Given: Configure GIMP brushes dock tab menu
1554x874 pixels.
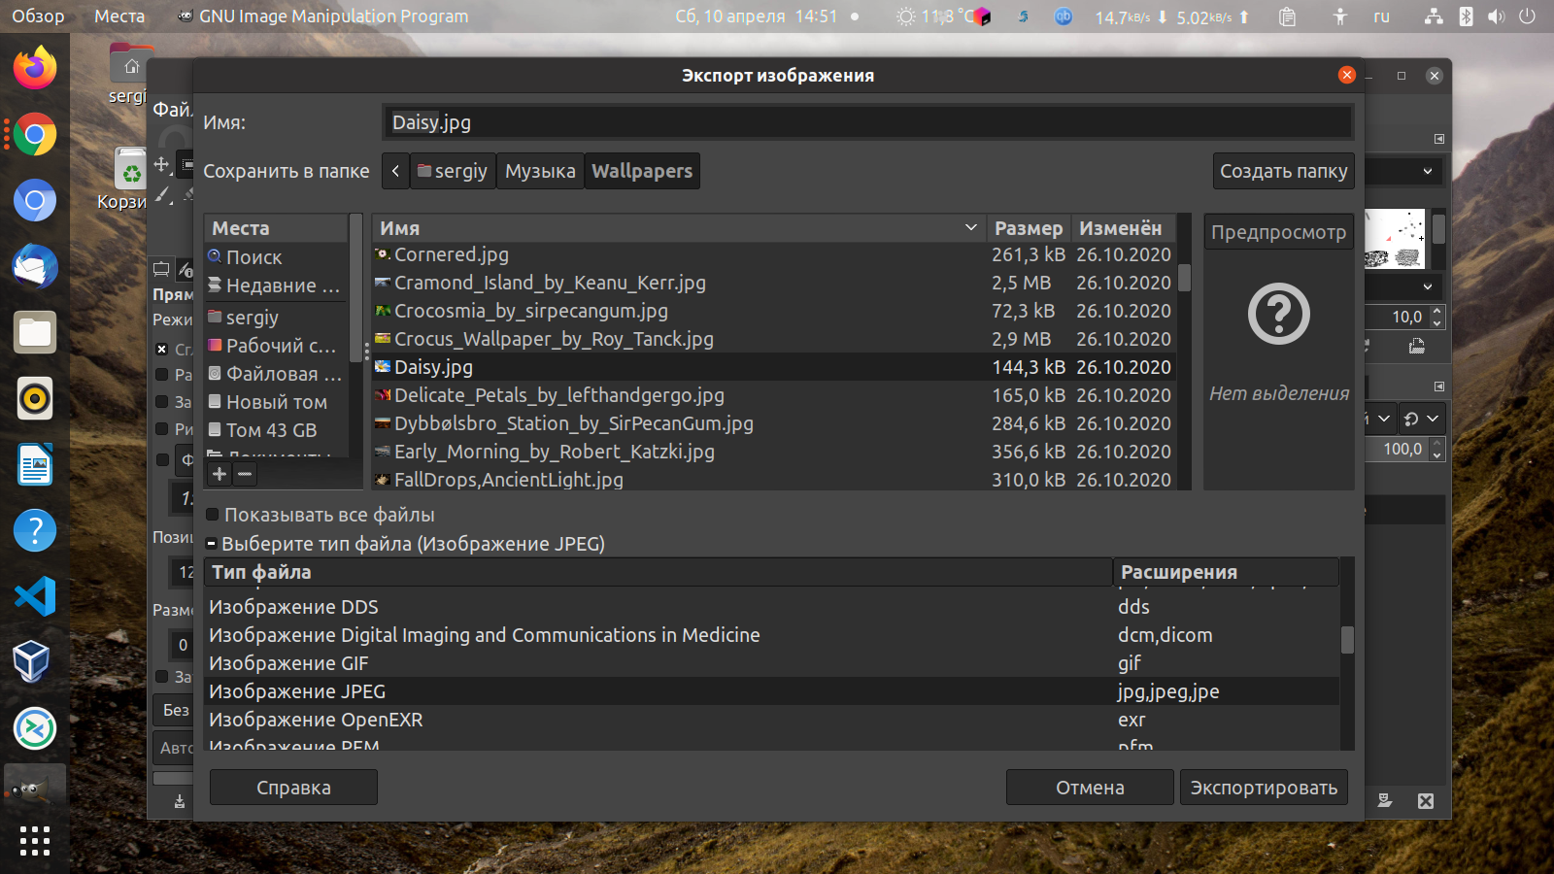Looking at the screenshot, I should coord(1439,139).
